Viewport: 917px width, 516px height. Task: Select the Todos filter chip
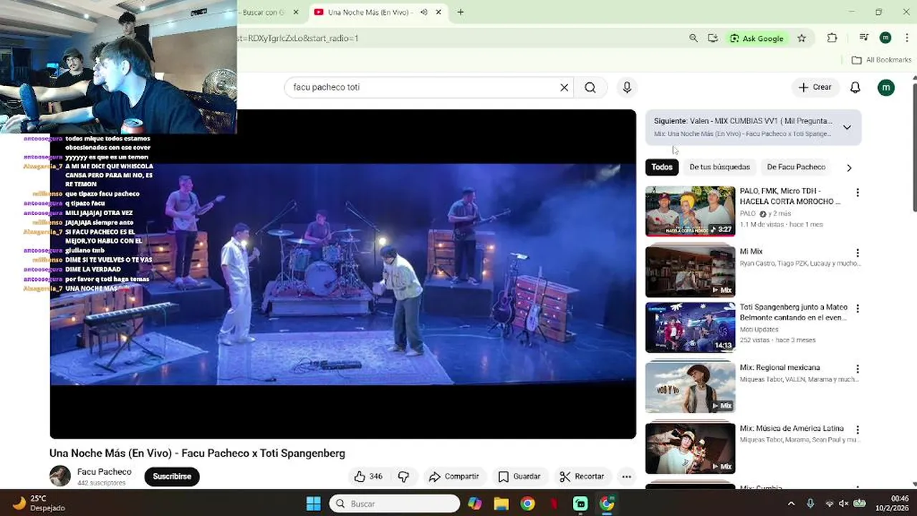[662, 167]
